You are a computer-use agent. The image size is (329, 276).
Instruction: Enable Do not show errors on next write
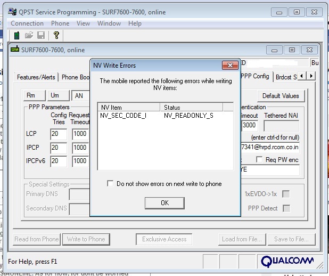pos(110,183)
